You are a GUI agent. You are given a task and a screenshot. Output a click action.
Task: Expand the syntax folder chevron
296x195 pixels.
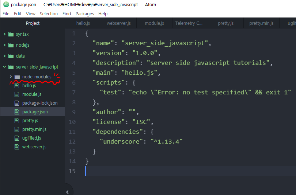pyautogui.click(x=5, y=34)
